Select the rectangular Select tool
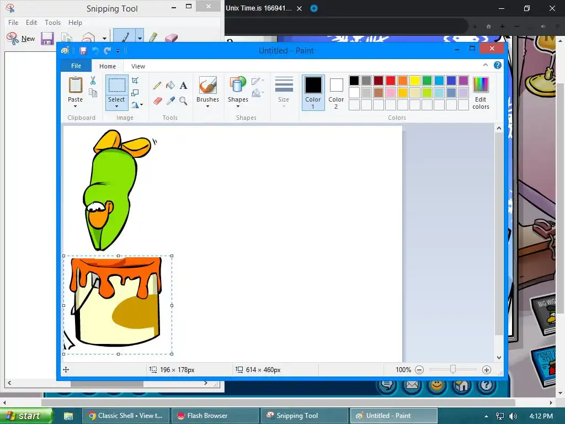 click(117, 86)
